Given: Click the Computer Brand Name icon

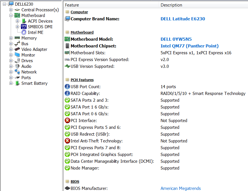Looking at the screenshot, I should 67,19.
